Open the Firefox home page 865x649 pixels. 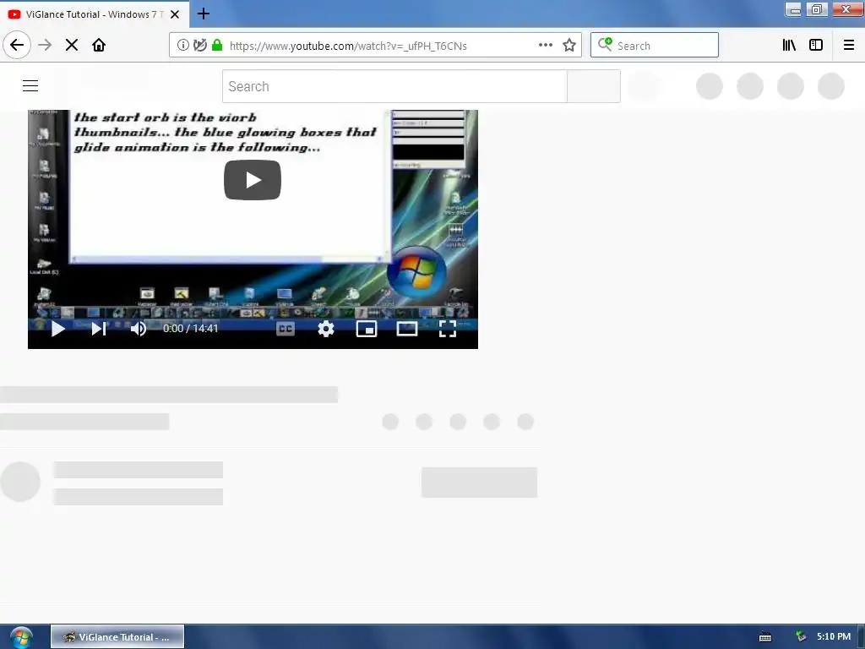tap(99, 46)
